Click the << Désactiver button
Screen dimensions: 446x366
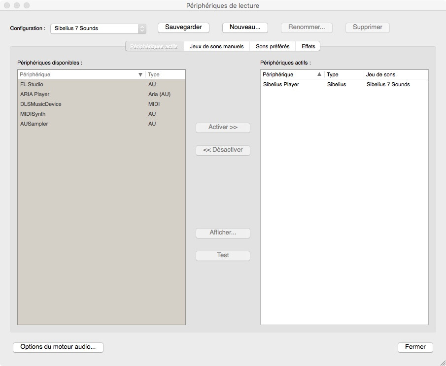pos(223,150)
